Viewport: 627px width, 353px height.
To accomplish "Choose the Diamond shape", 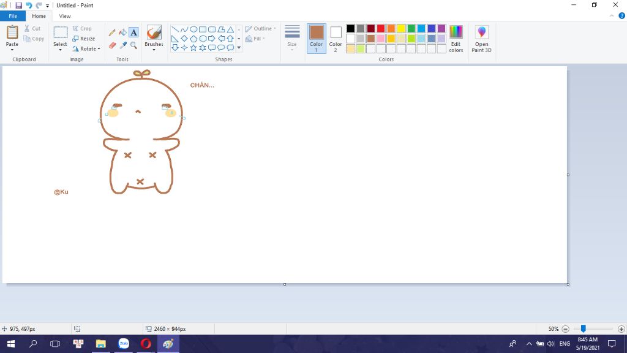I will click(184, 39).
